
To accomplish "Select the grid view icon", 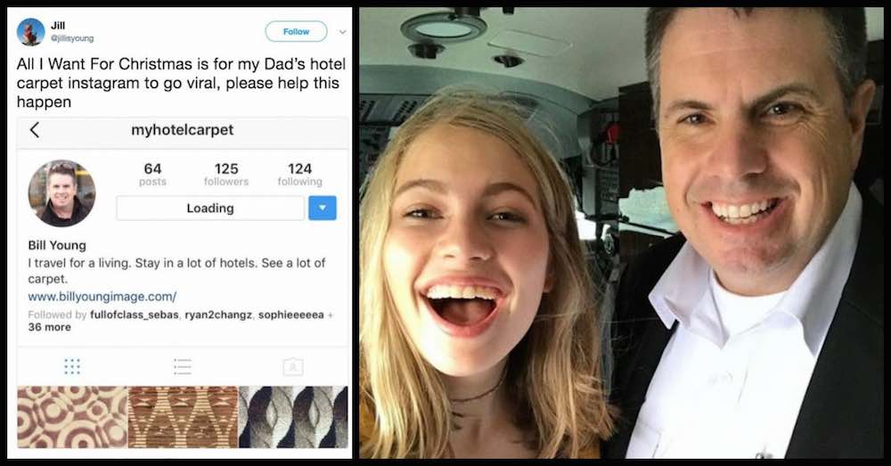I will (x=72, y=366).
